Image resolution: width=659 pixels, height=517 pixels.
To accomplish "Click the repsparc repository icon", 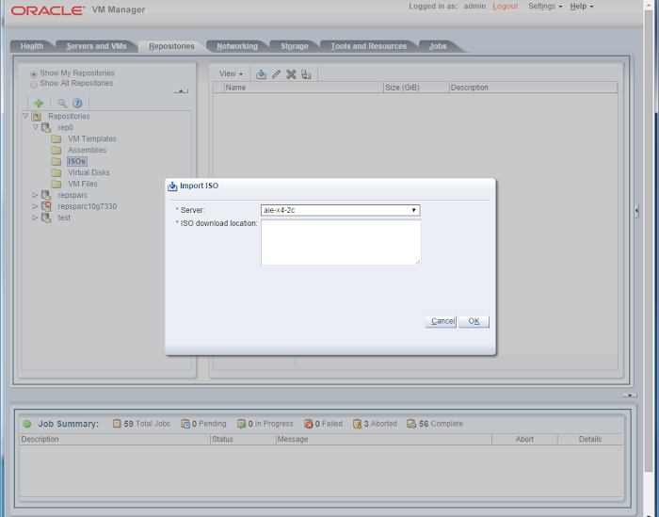I will [46, 195].
